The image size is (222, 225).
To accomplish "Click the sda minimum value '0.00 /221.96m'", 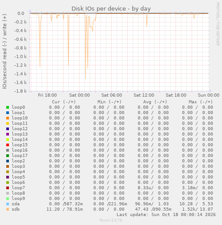I will click(x=110, y=204).
